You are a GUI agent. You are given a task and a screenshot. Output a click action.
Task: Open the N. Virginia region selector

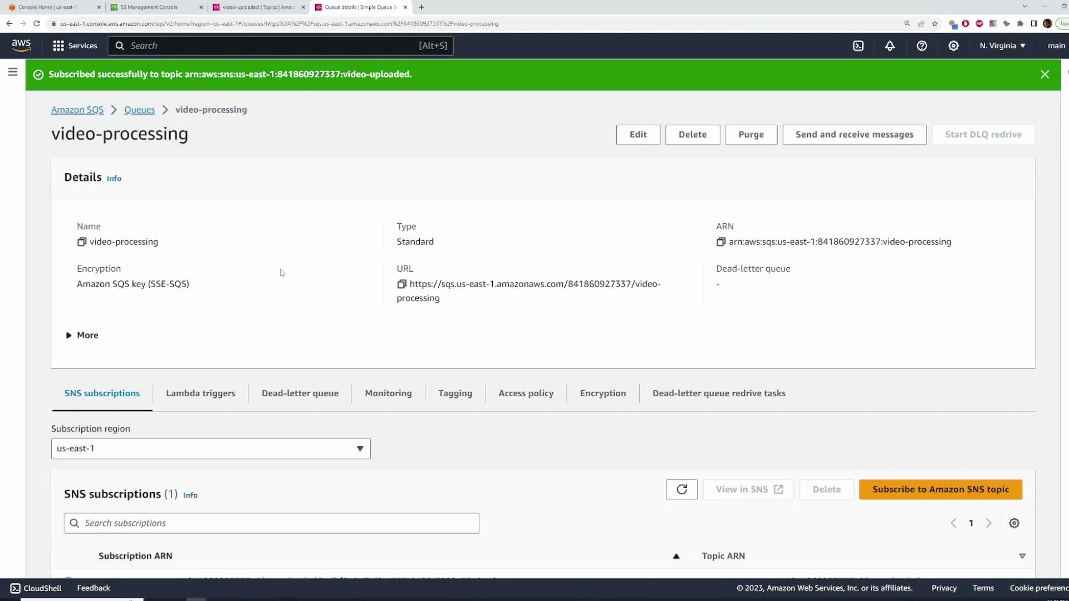coord(1001,46)
